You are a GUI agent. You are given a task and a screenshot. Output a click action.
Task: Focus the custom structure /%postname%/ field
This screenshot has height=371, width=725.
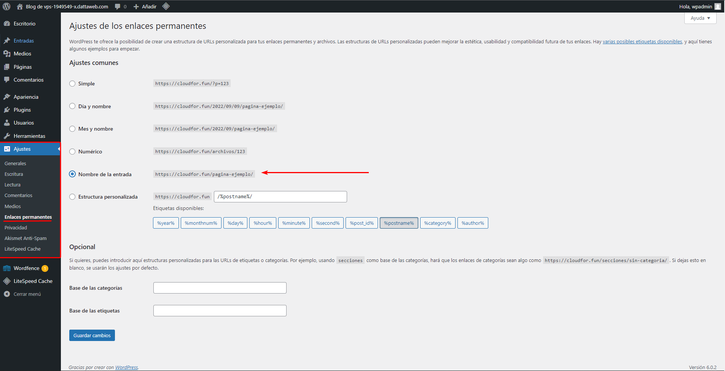click(280, 197)
